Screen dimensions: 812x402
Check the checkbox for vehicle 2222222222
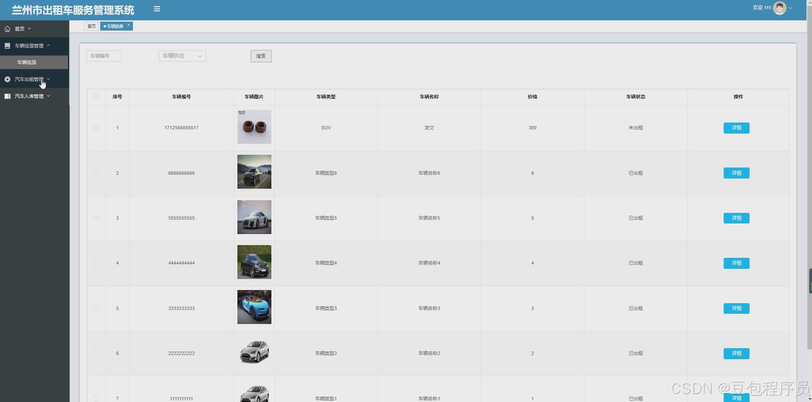96,353
